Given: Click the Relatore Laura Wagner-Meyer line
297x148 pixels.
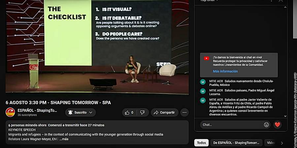Looking at the screenshot, I should pos(33,139).
